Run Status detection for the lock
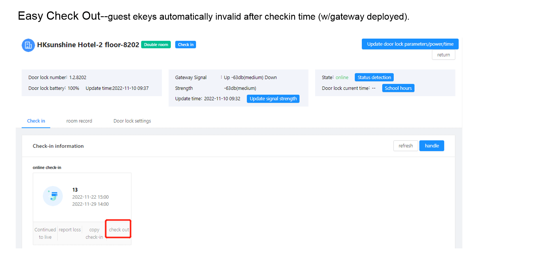549x257 pixels. 374,78
